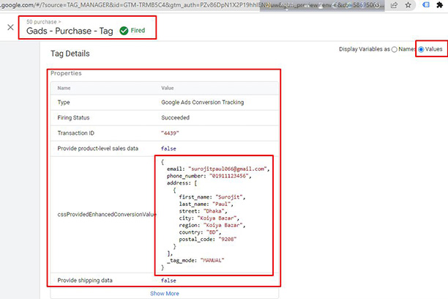Open the browser extensions puzzle icon
The width and height of the screenshot is (448, 299).
(x=440, y=5)
